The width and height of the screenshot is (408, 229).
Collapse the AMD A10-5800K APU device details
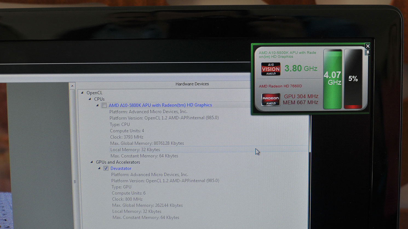(x=97, y=105)
